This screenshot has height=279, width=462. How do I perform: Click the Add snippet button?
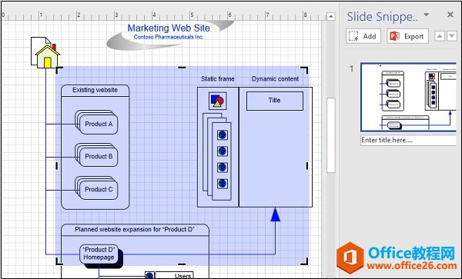click(363, 36)
